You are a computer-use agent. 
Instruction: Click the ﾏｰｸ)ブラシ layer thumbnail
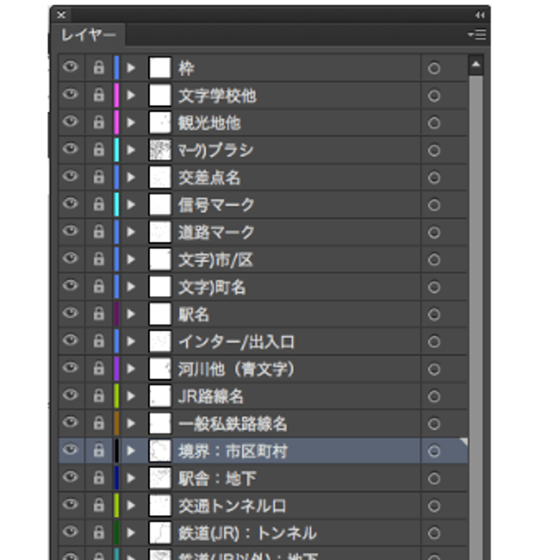(160, 150)
